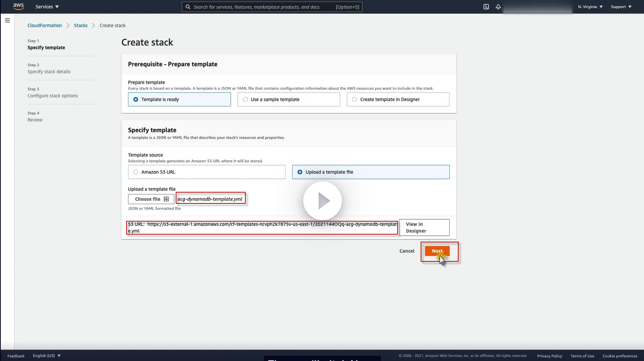
Task: Proceed with the Next button
Action: pos(437,251)
